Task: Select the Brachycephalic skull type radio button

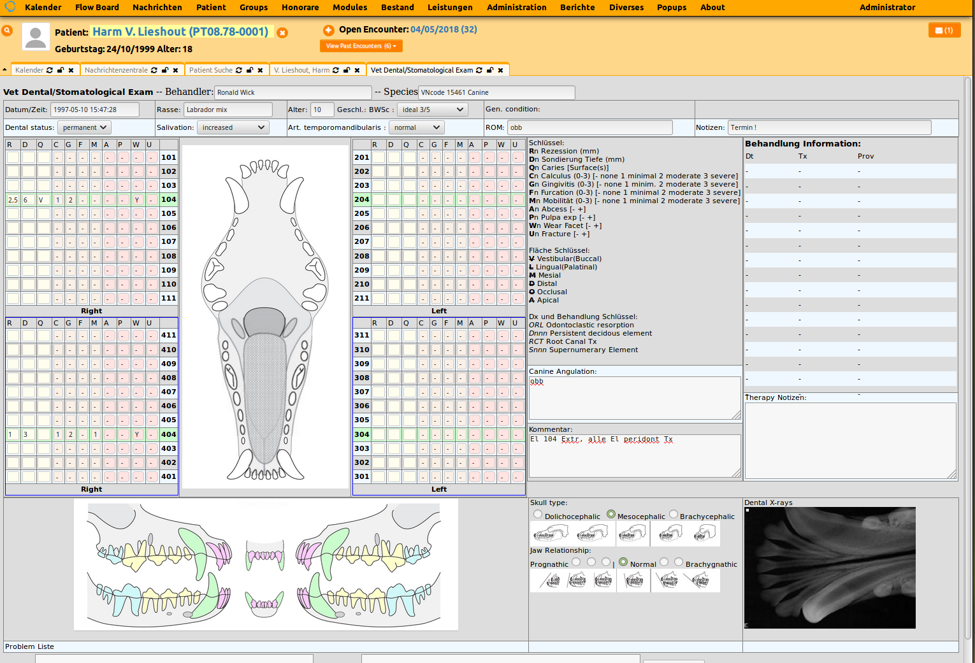Action: pos(674,515)
